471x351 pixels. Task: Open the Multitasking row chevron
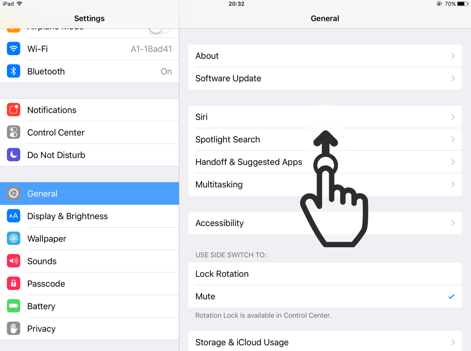pos(453,184)
